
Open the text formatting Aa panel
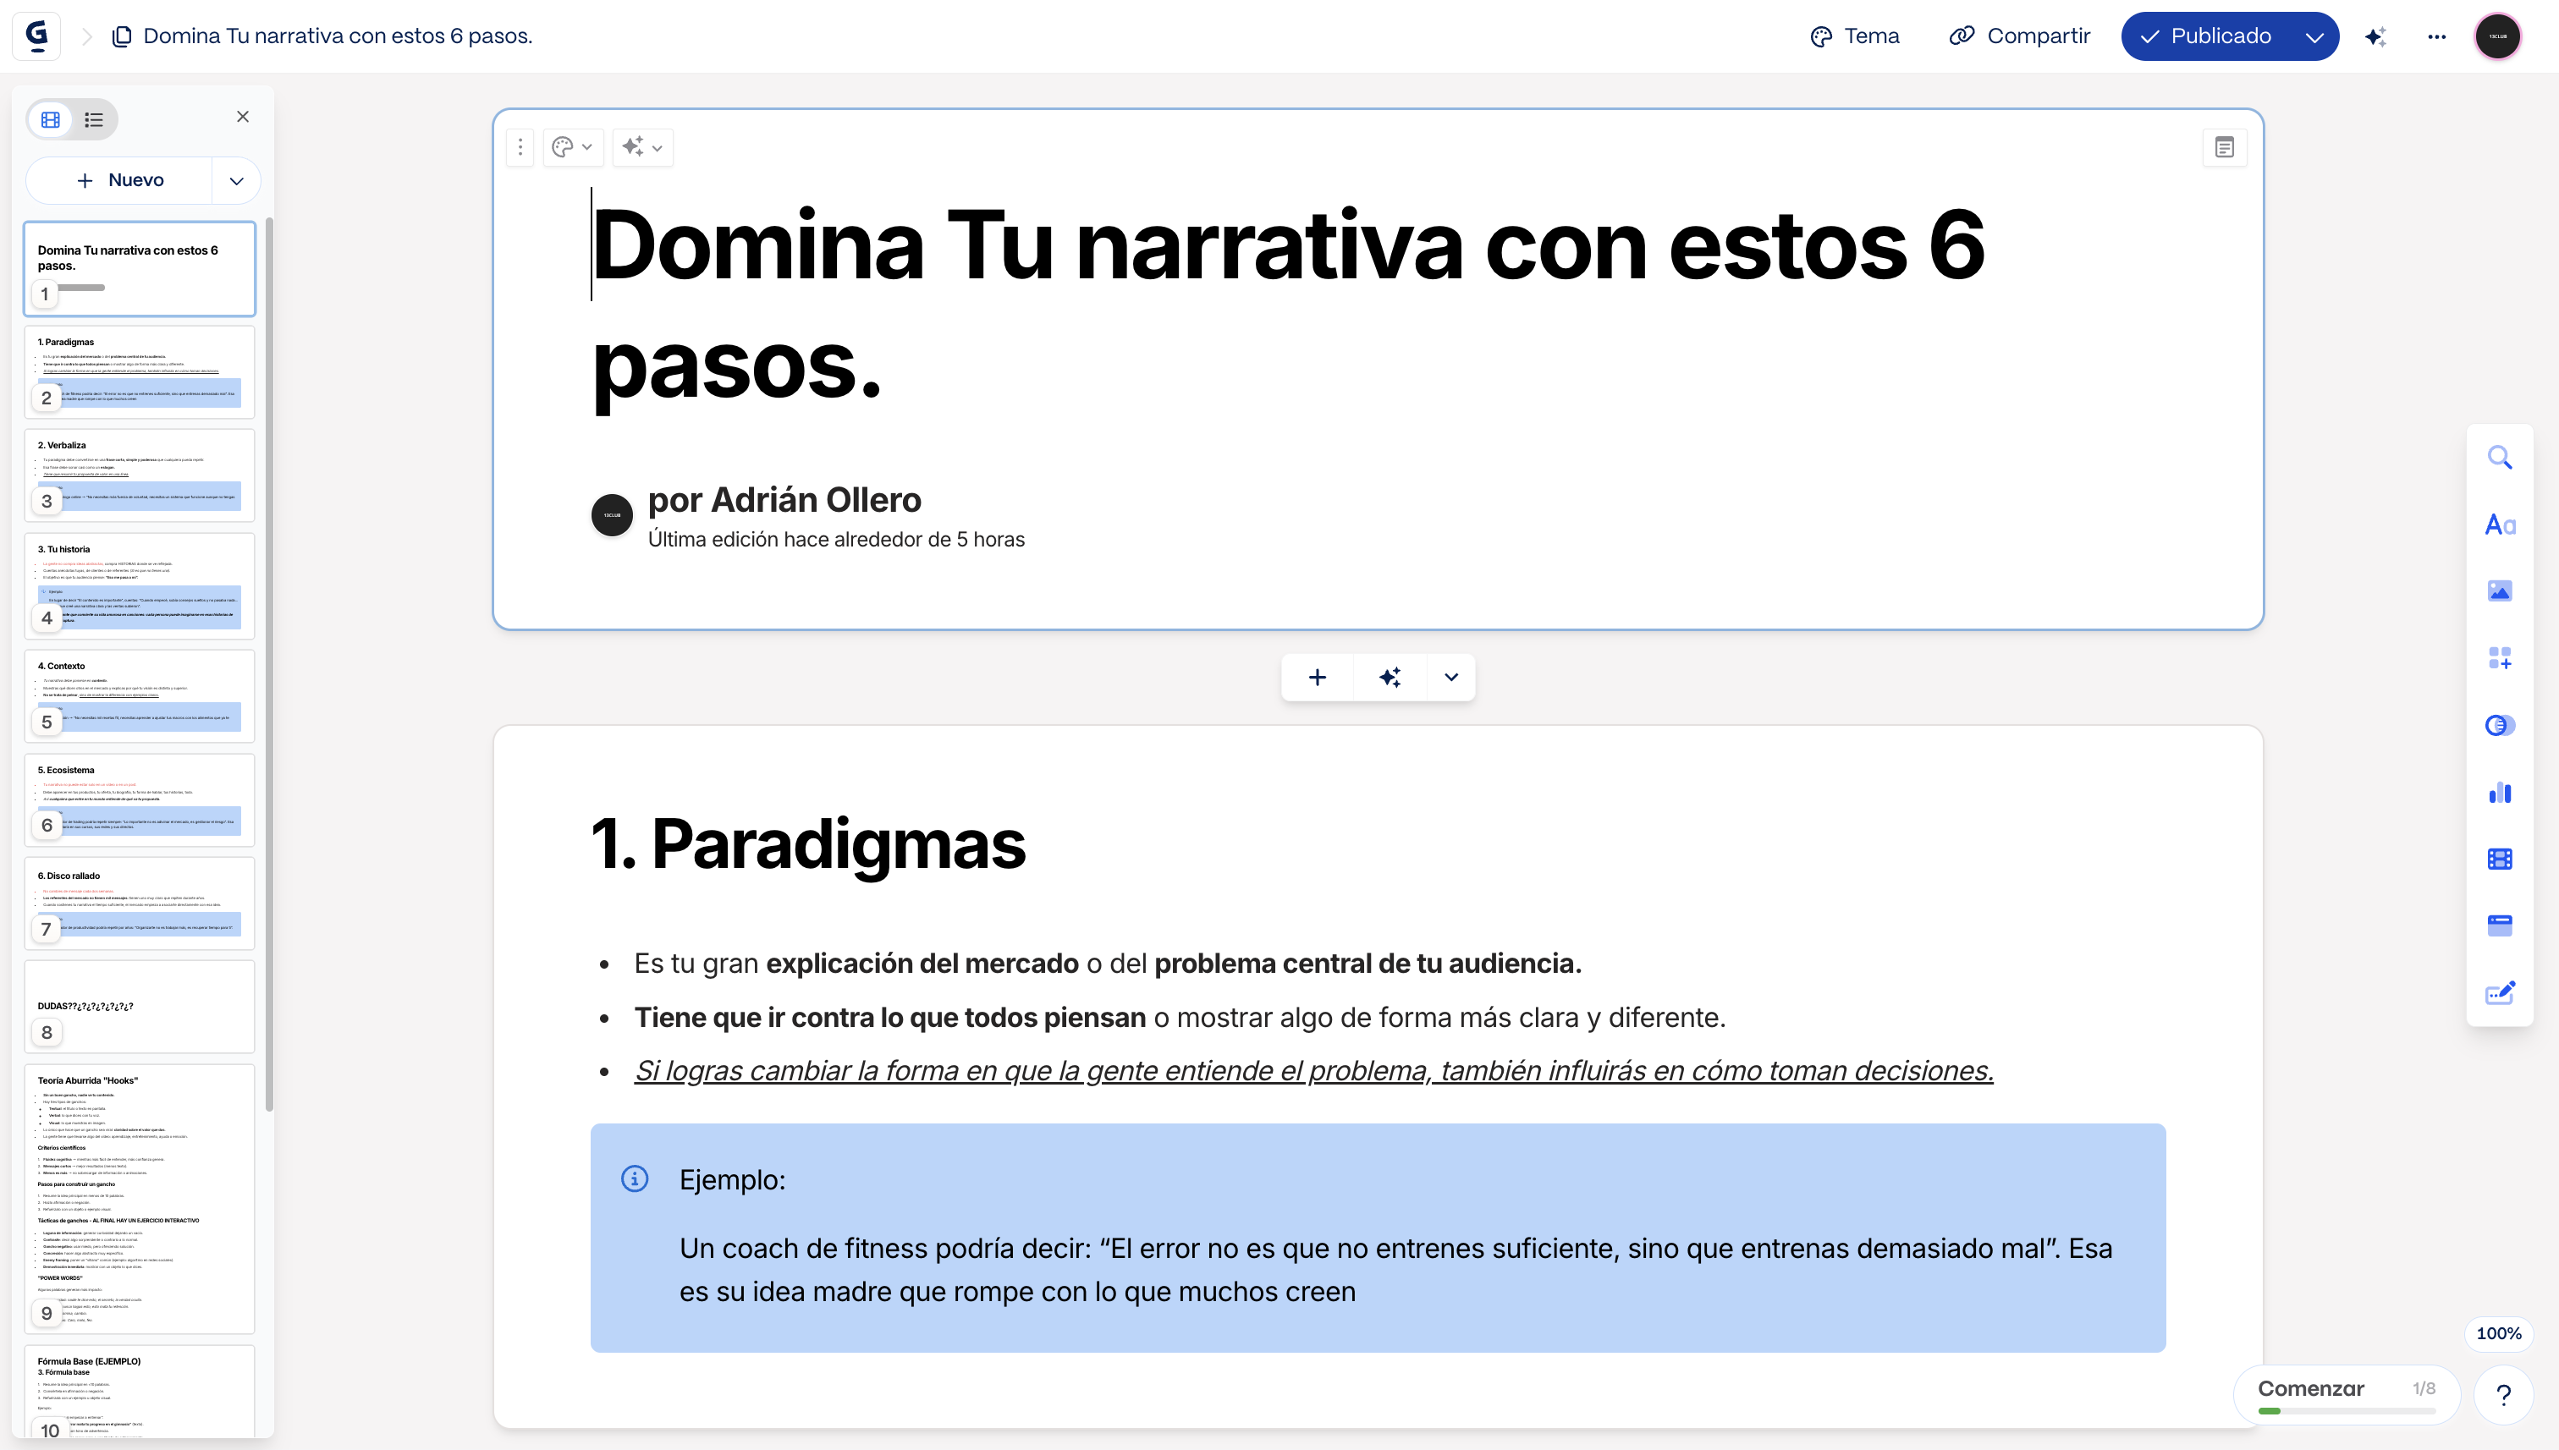pyautogui.click(x=2499, y=525)
